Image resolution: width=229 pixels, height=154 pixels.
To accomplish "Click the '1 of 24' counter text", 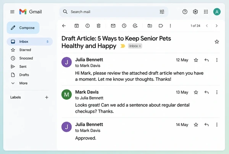I will [x=195, y=26].
